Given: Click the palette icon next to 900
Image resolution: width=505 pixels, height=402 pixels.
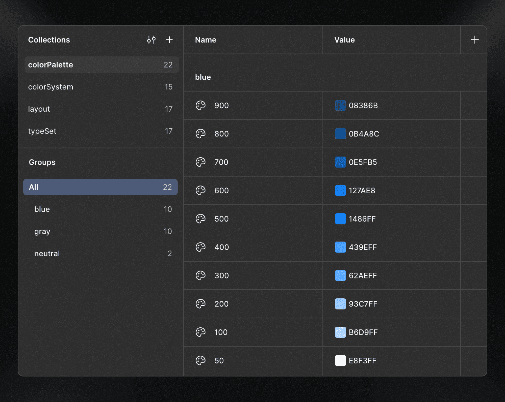Looking at the screenshot, I should click(x=201, y=106).
